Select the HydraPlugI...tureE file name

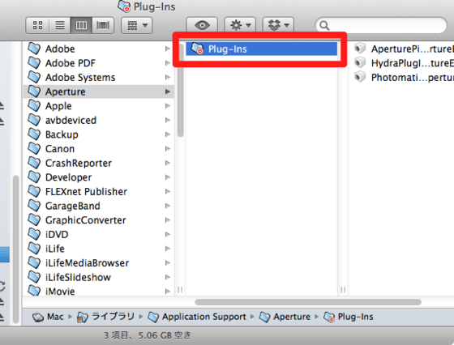(x=413, y=62)
